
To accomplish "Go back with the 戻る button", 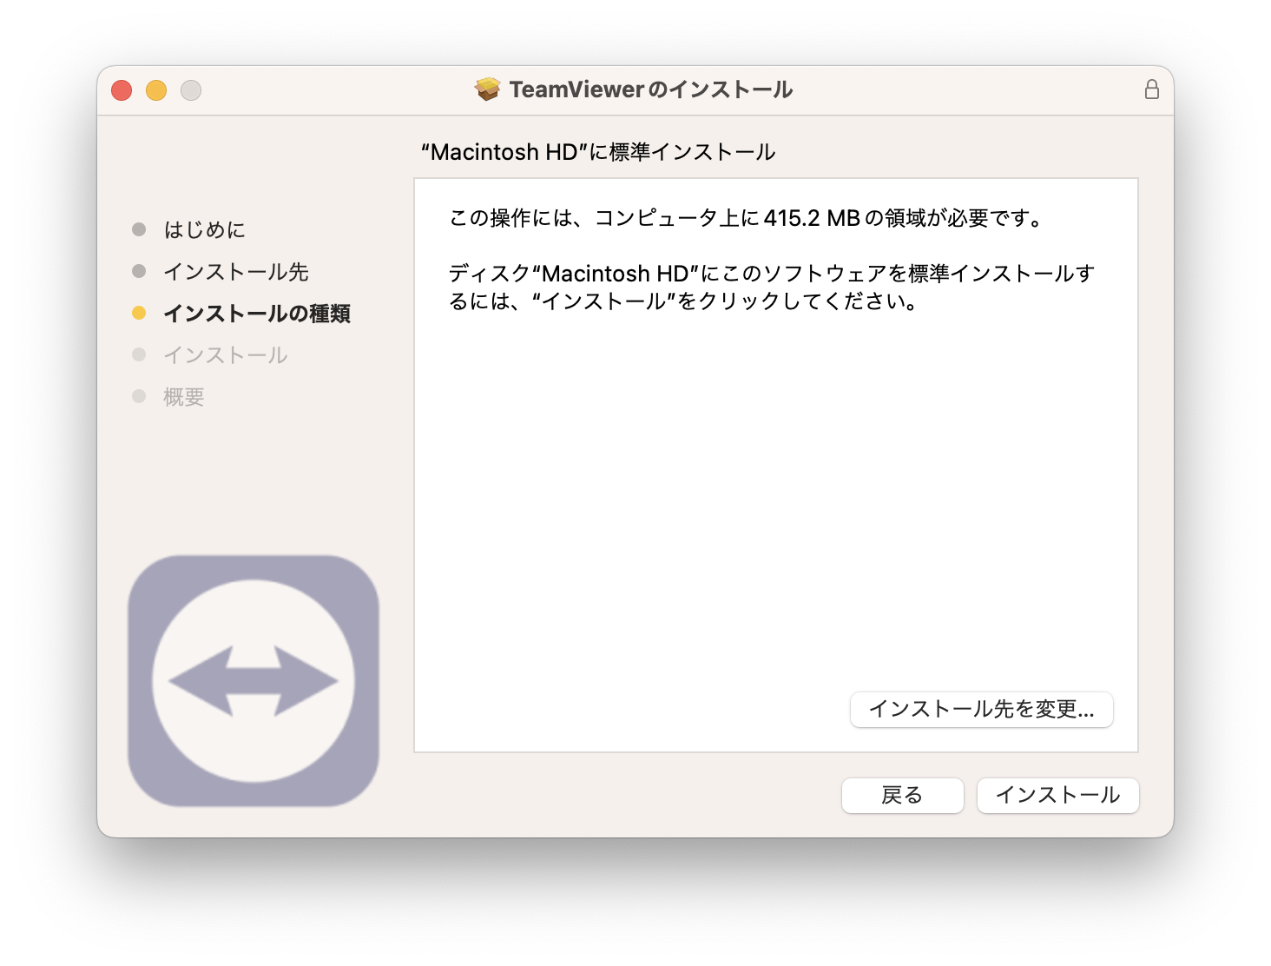I will (902, 795).
